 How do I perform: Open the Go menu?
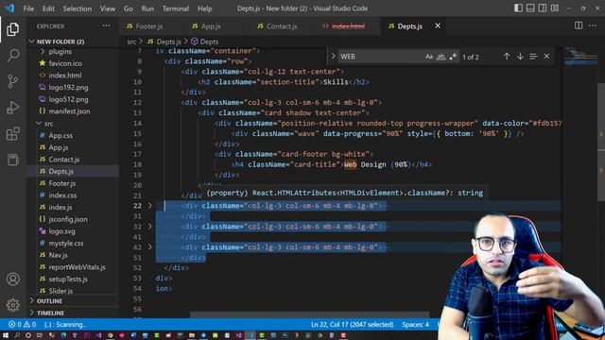tap(129, 8)
